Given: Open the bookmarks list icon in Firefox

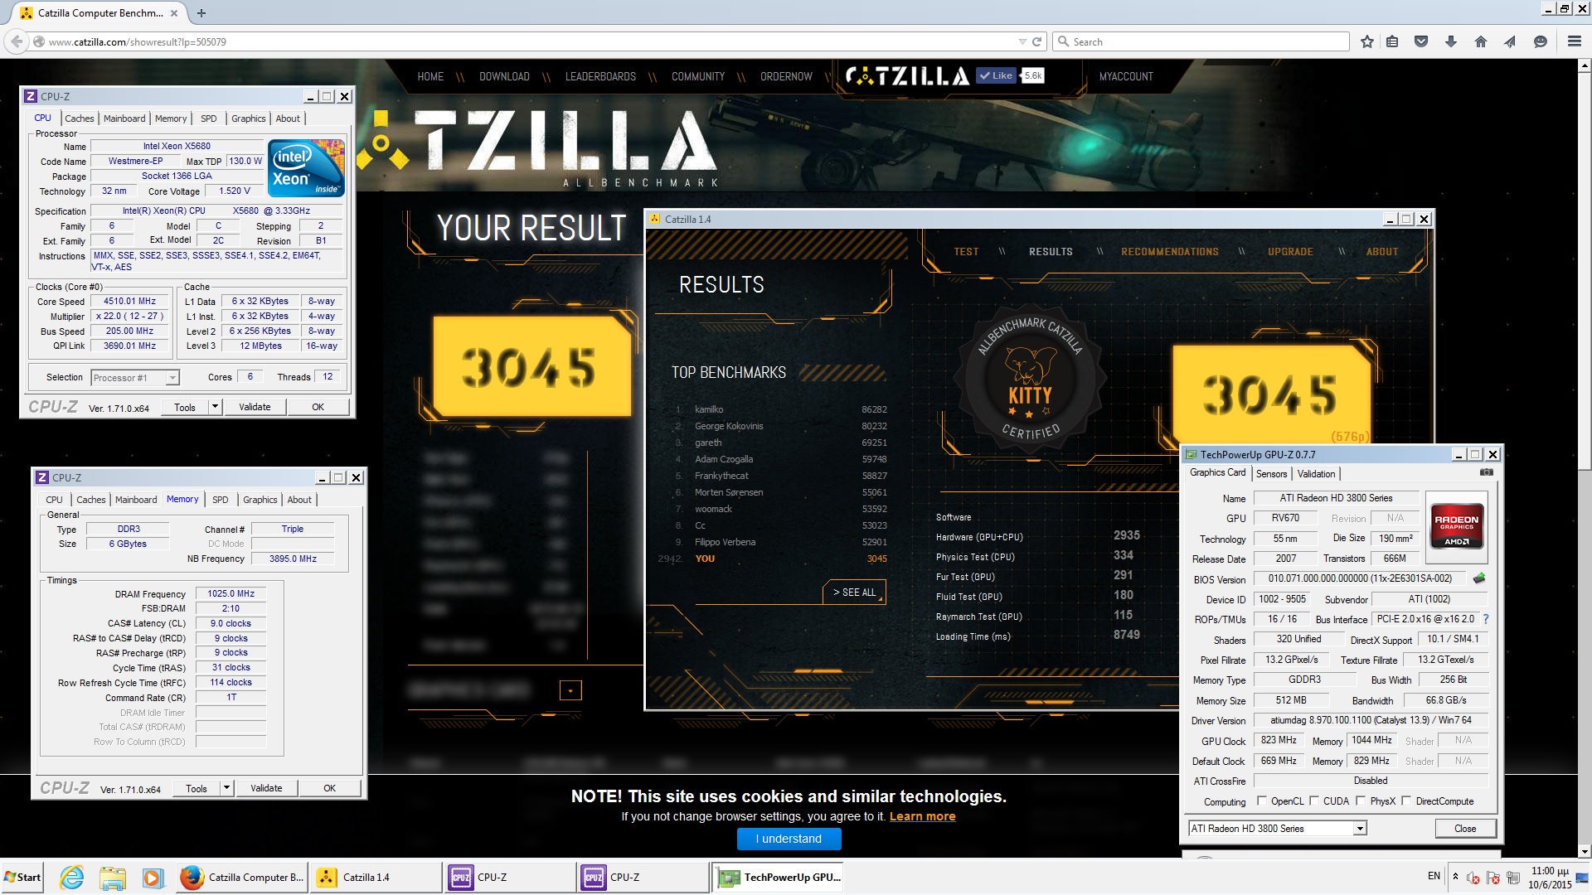Looking at the screenshot, I should coord(1392,41).
